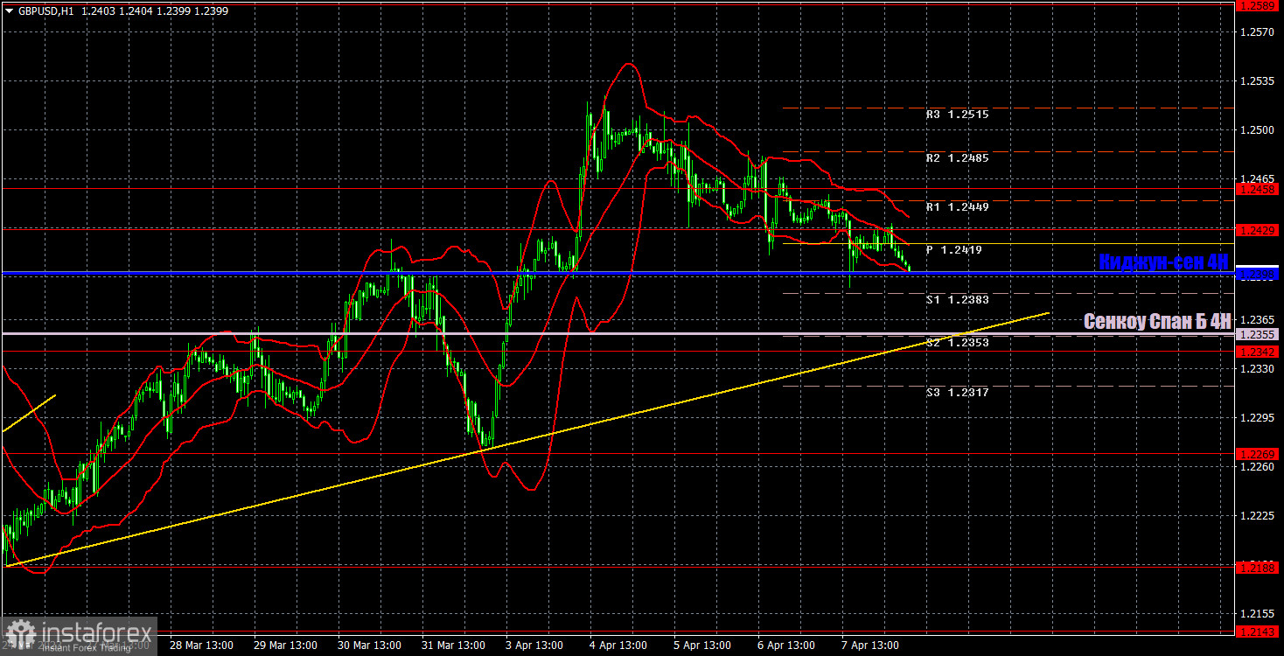The image size is (1284, 656).
Task: Click the 1.2330 price axis value
Action: [x=1258, y=369]
